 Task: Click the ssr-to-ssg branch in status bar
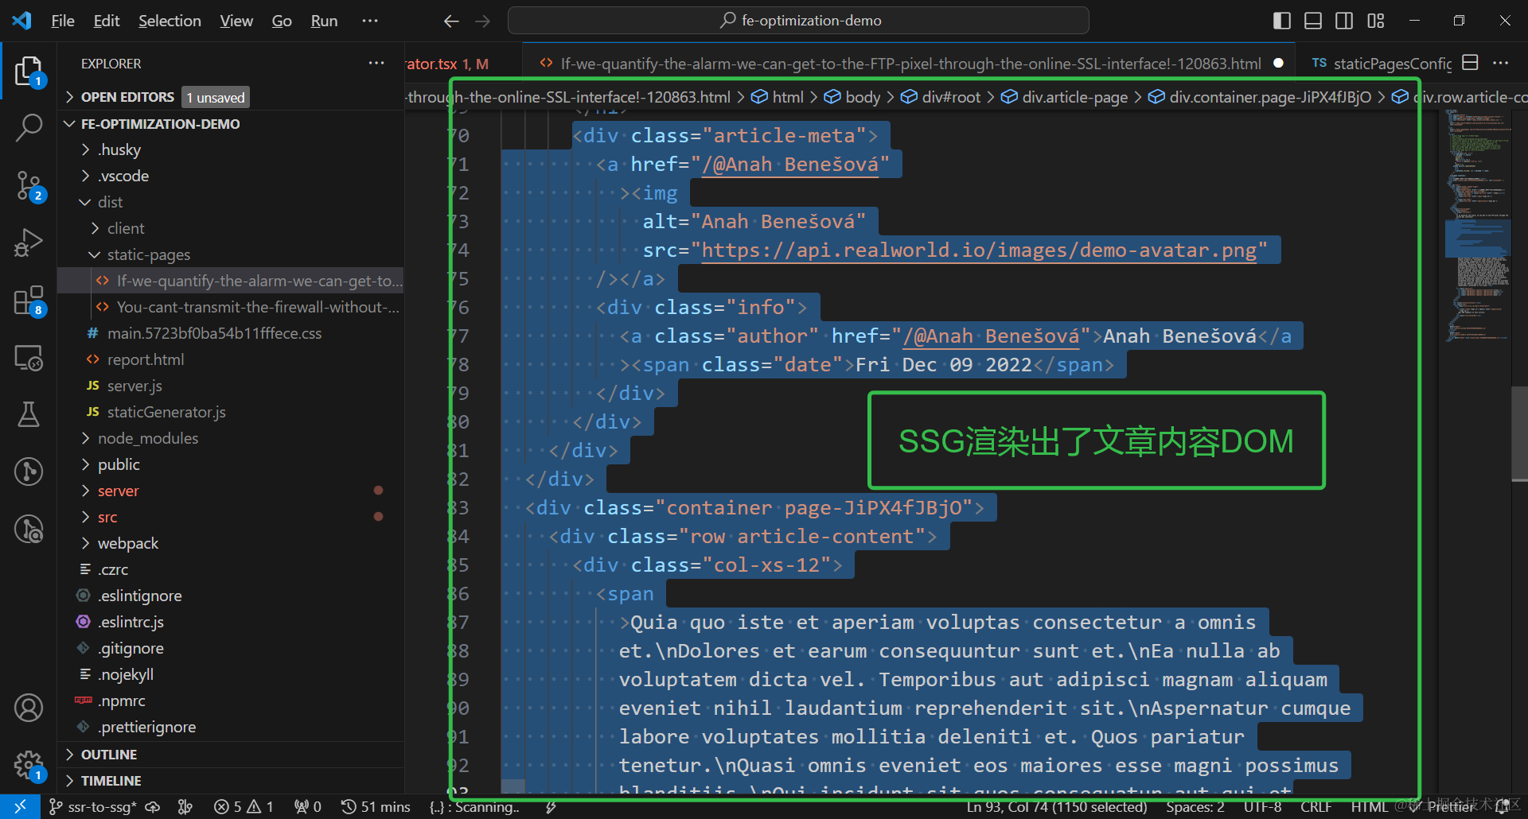(92, 807)
